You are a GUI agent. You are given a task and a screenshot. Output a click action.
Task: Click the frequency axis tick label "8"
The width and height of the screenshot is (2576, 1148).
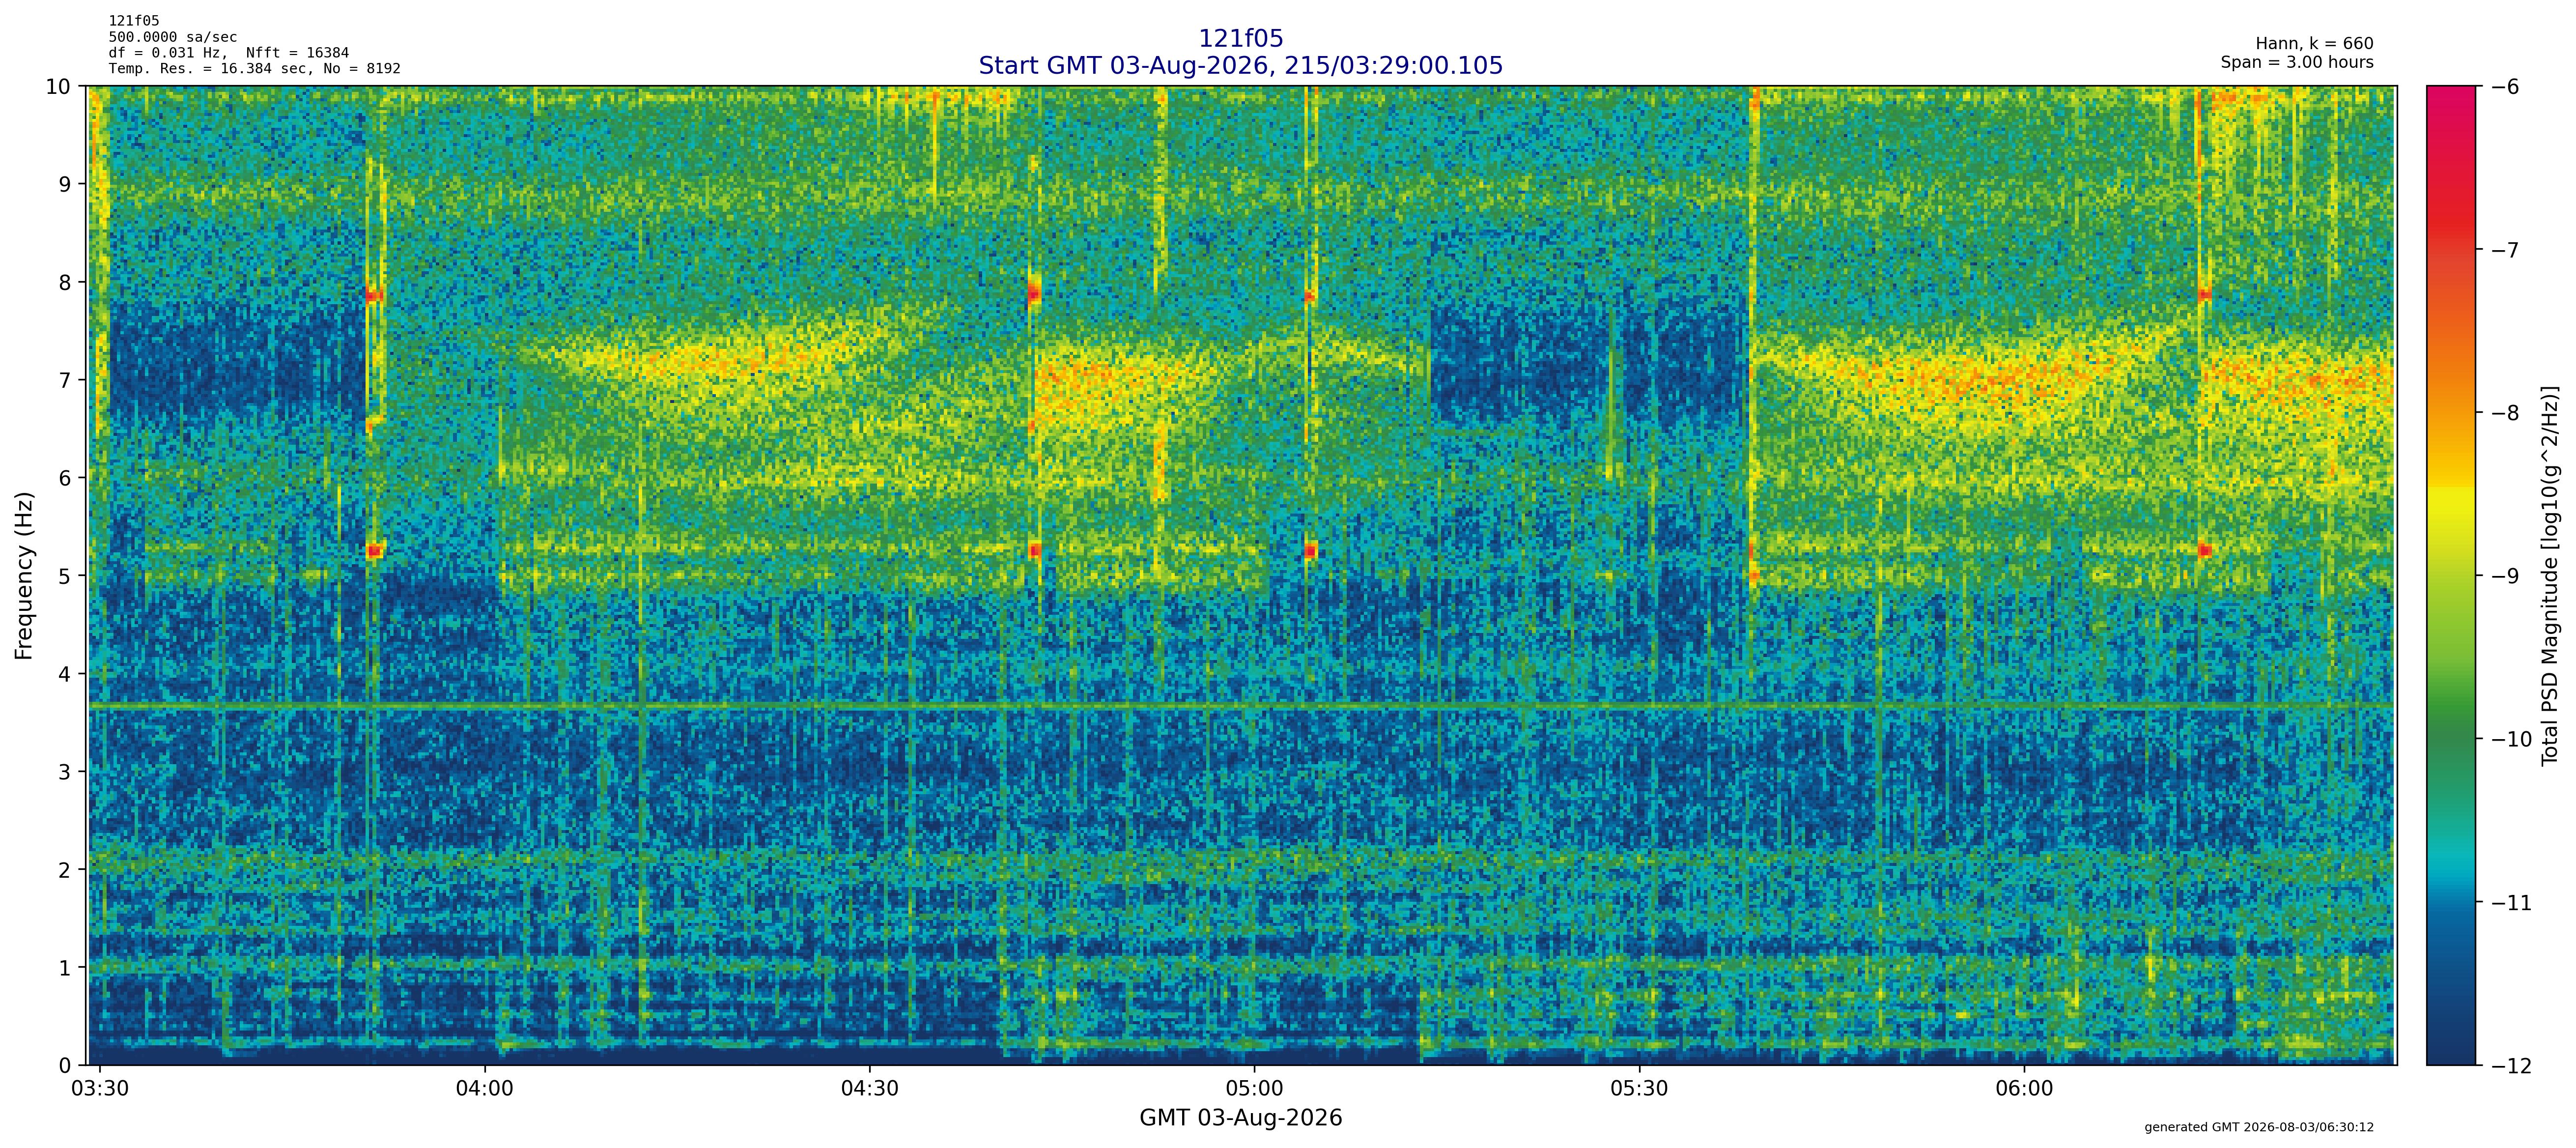[65, 283]
